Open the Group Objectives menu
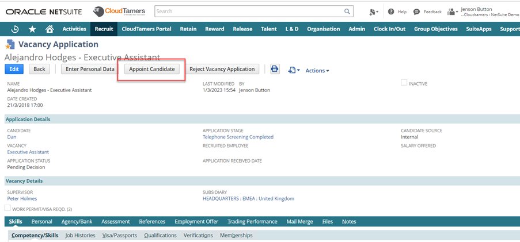 pos(436,29)
